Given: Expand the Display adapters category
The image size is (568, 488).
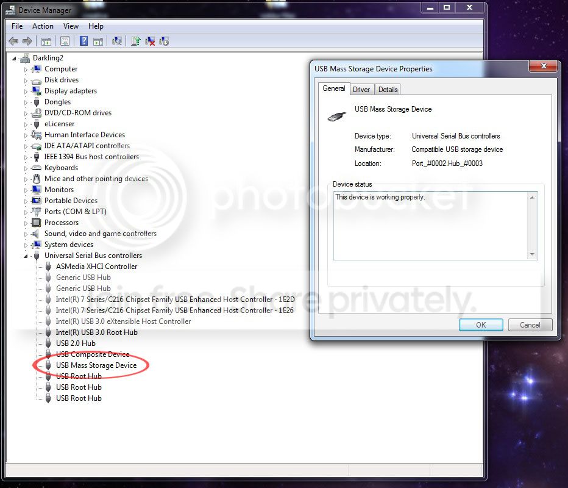Looking at the screenshot, I should point(26,91).
